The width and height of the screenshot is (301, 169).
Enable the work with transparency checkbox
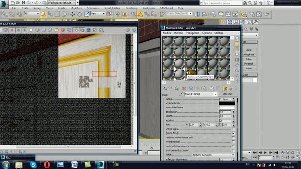(x=233, y=146)
